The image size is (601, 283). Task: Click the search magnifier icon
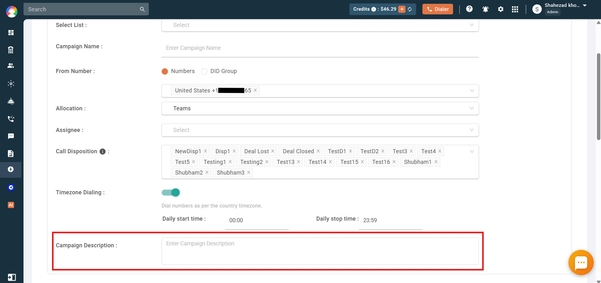click(142, 9)
